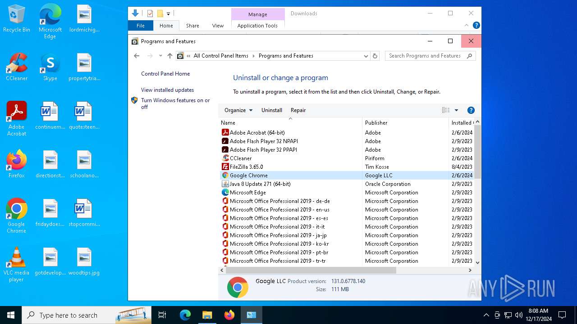This screenshot has height=324, width=577.
Task: Show hidden icons in system tray
Action: 486,315
